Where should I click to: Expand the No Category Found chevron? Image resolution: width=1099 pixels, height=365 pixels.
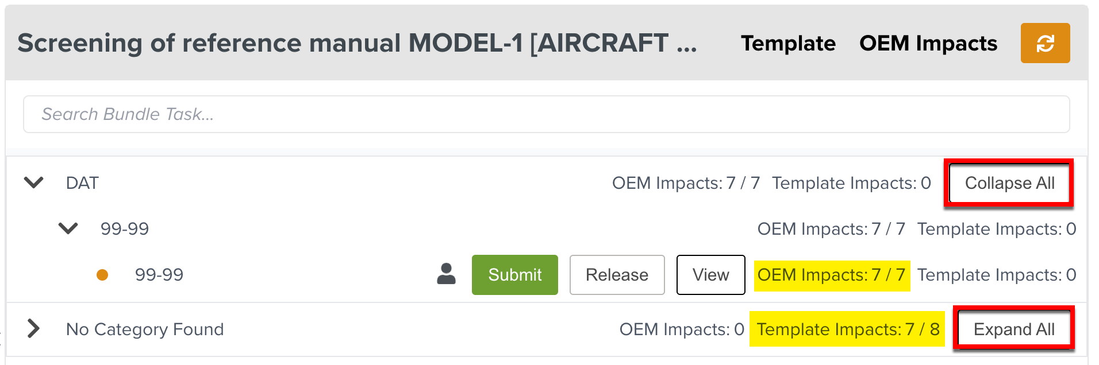(34, 329)
